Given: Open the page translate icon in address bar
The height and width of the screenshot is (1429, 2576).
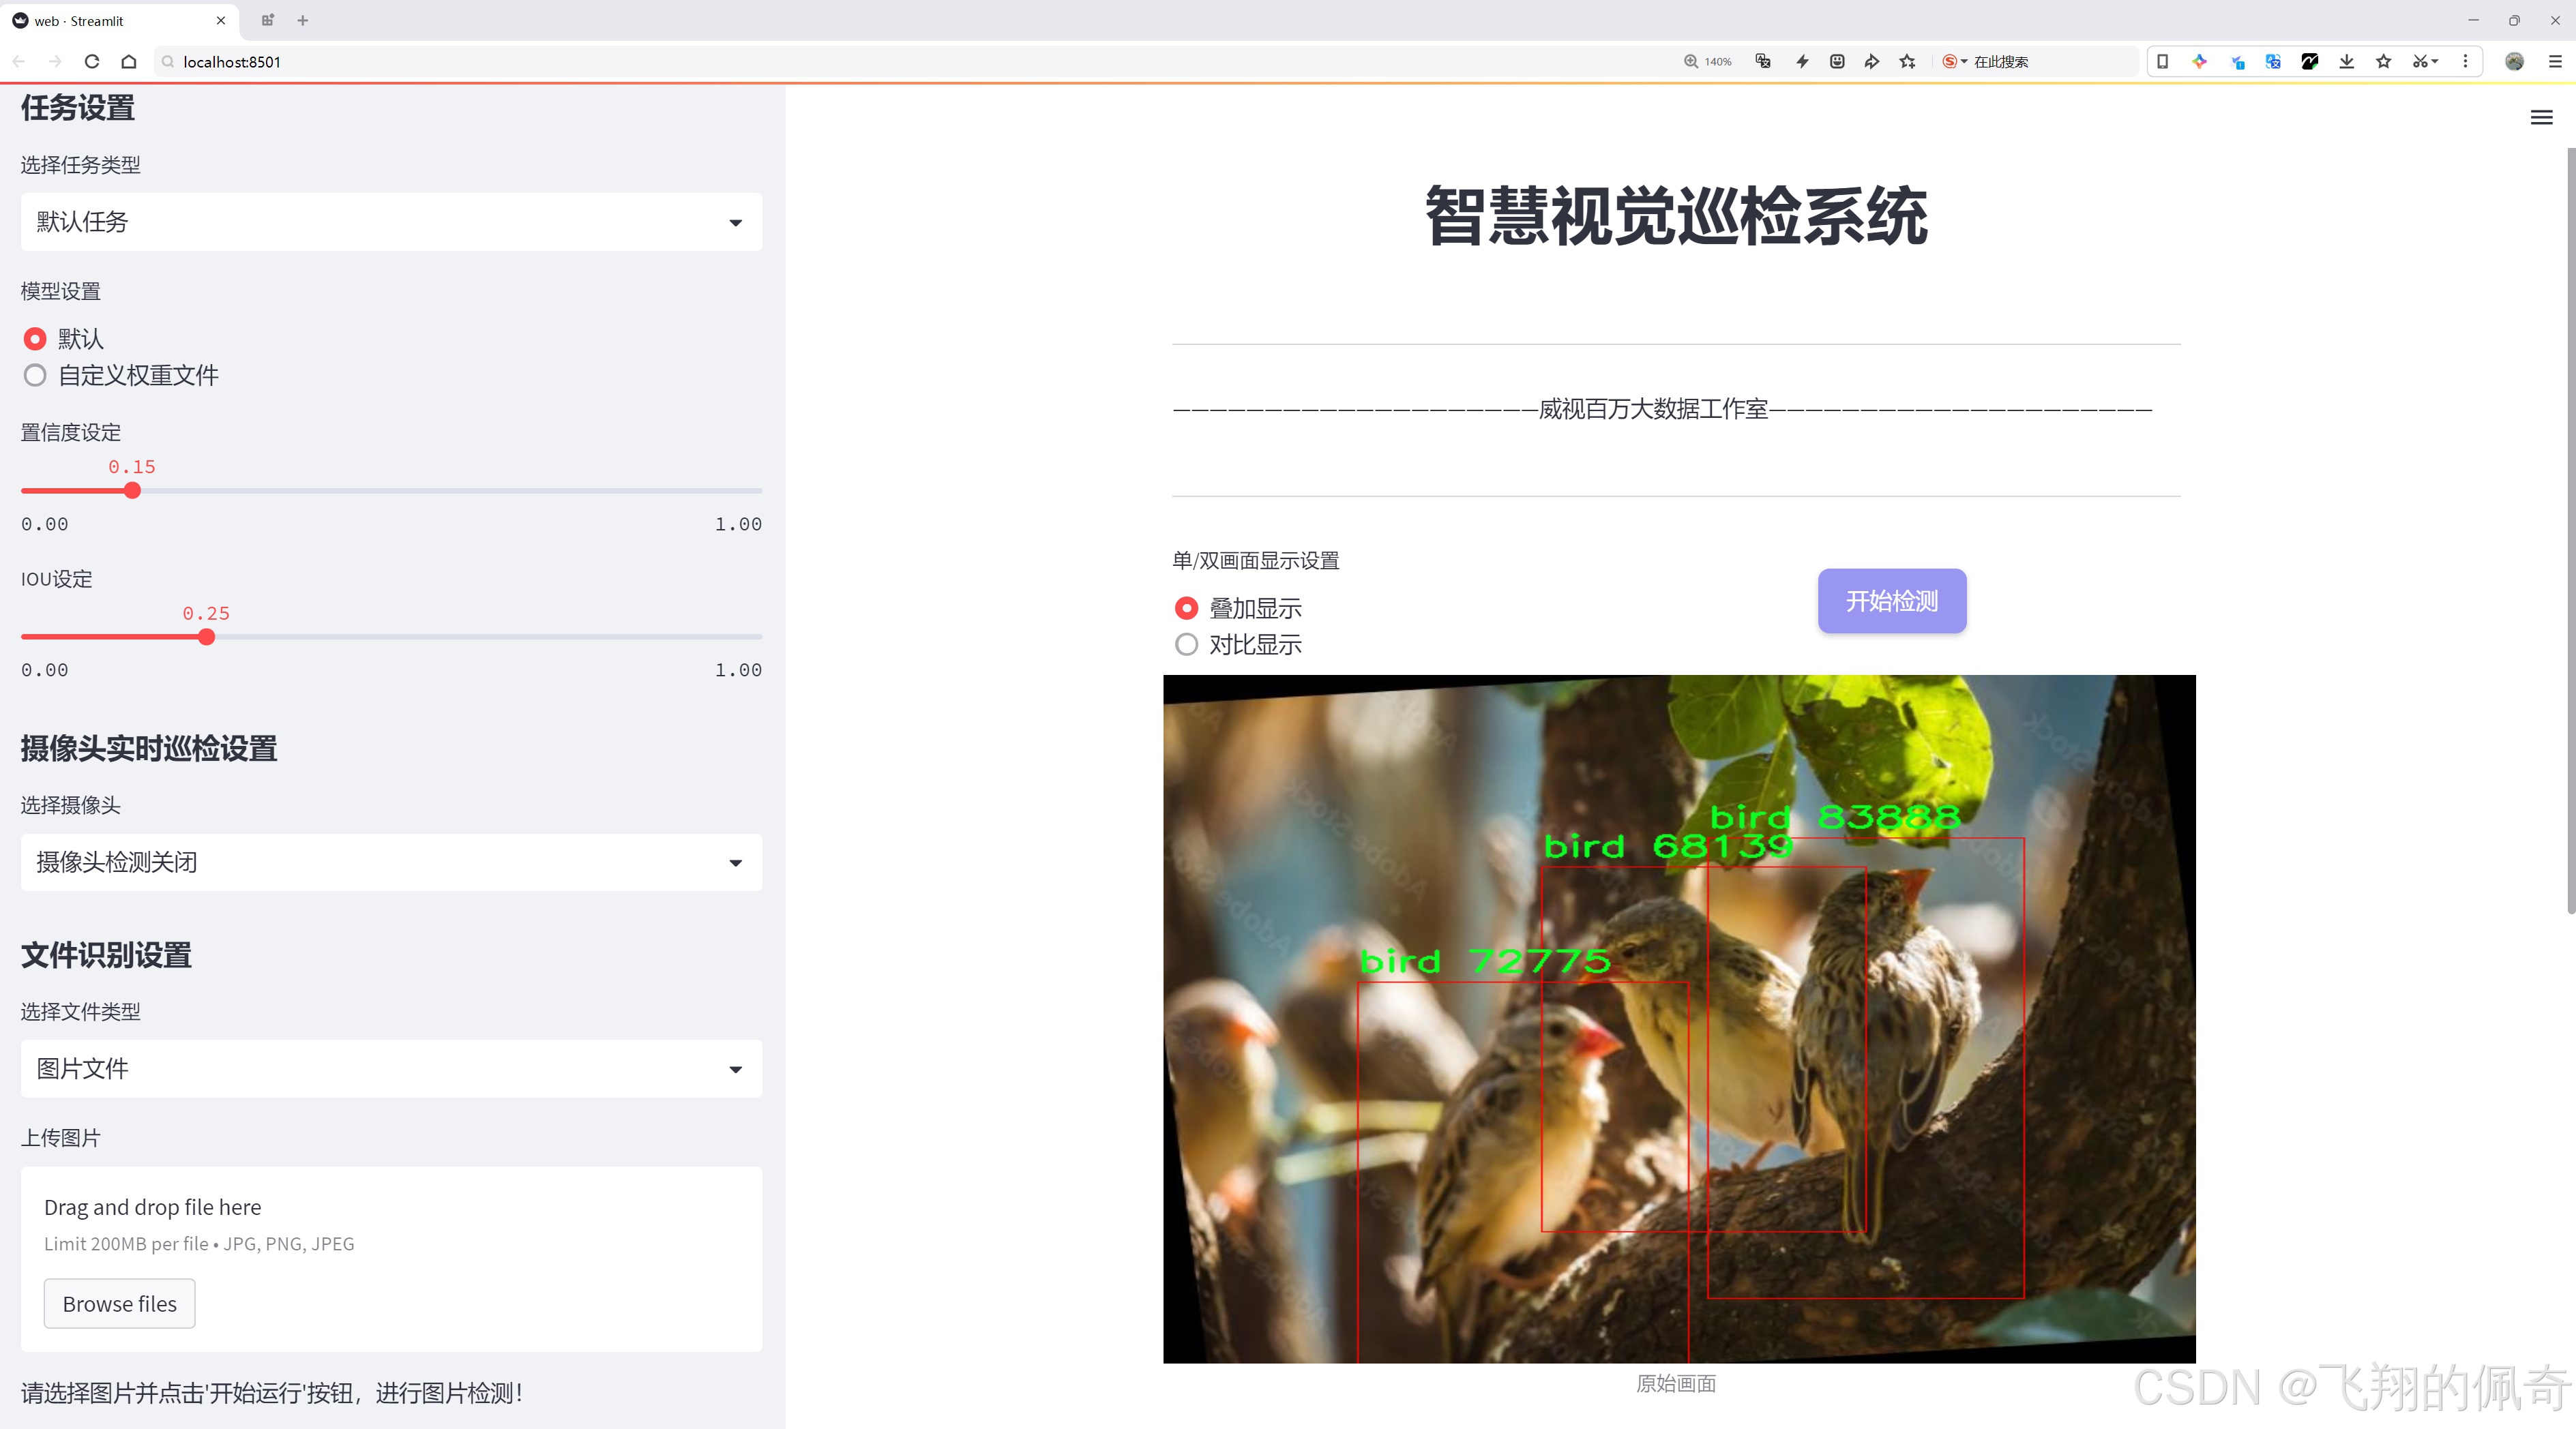Looking at the screenshot, I should click(1763, 61).
